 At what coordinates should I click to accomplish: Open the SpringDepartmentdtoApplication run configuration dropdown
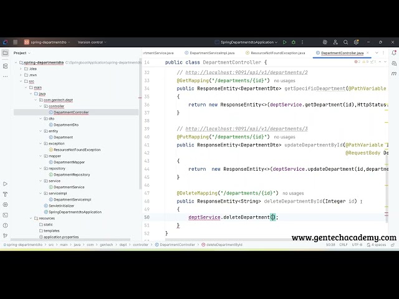pos(246,42)
